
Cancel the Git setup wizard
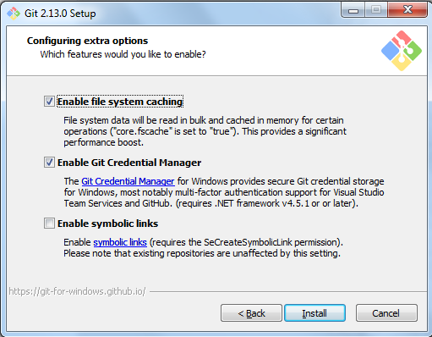pyautogui.click(x=386, y=313)
